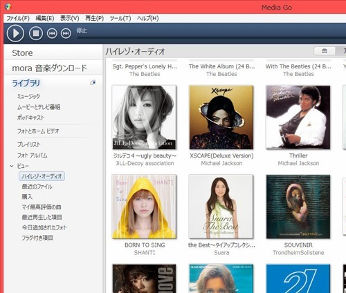Open the blue 21 album cover
346x293 pixels.
(298, 278)
